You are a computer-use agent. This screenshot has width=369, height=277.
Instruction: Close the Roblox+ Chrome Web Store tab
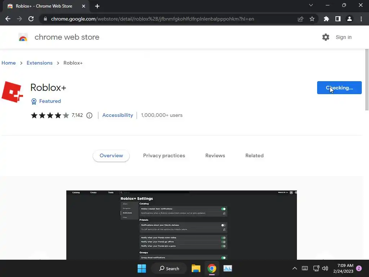click(x=84, y=6)
